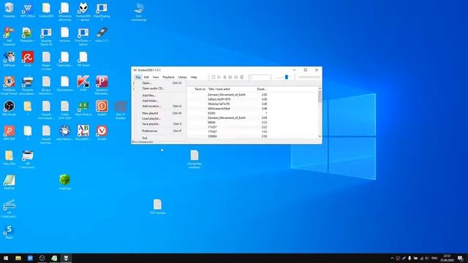This screenshot has width=468, height=263.
Task: Select the FastStone Image Viewer desktop icon
Action: 9,85
